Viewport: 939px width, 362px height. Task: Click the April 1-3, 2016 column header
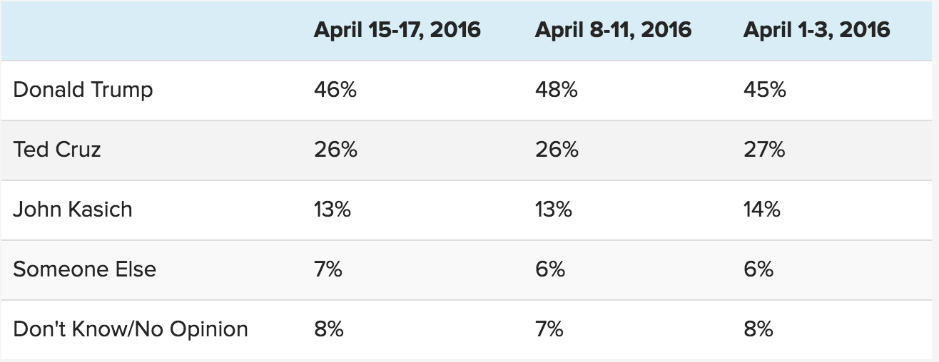(x=816, y=30)
